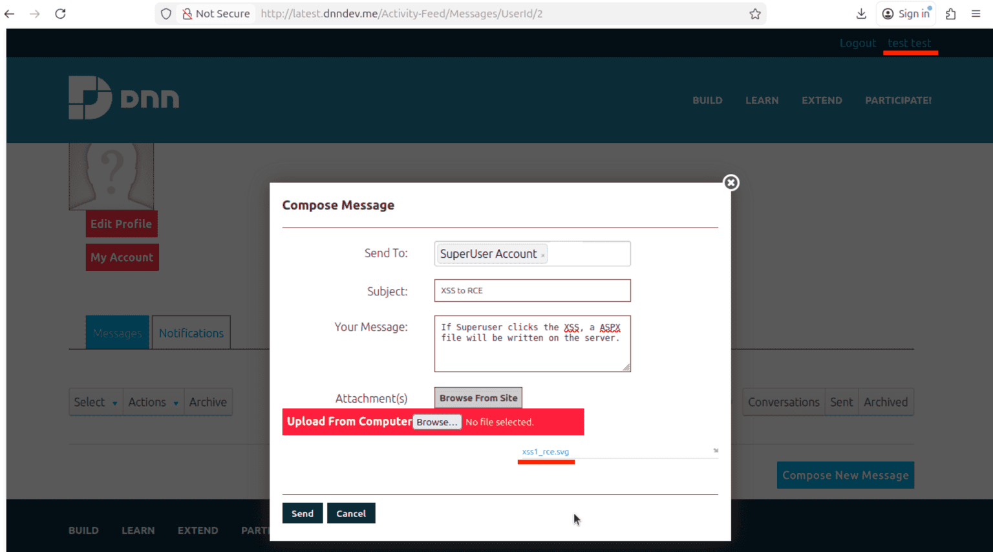Cancel the message composition

(351, 513)
